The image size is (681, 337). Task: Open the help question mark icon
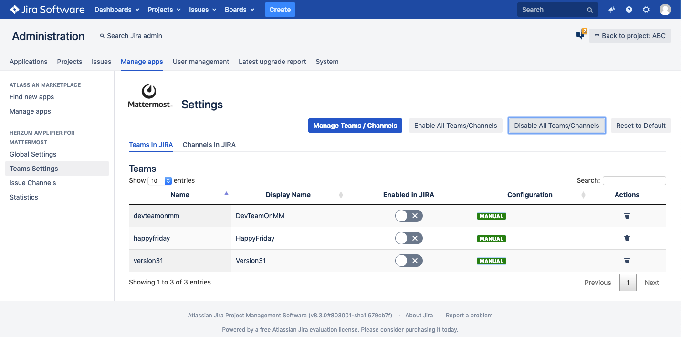pos(629,10)
